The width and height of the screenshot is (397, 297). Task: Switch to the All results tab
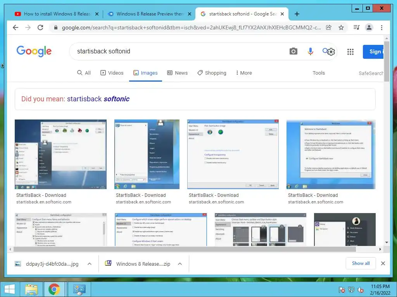click(x=84, y=73)
